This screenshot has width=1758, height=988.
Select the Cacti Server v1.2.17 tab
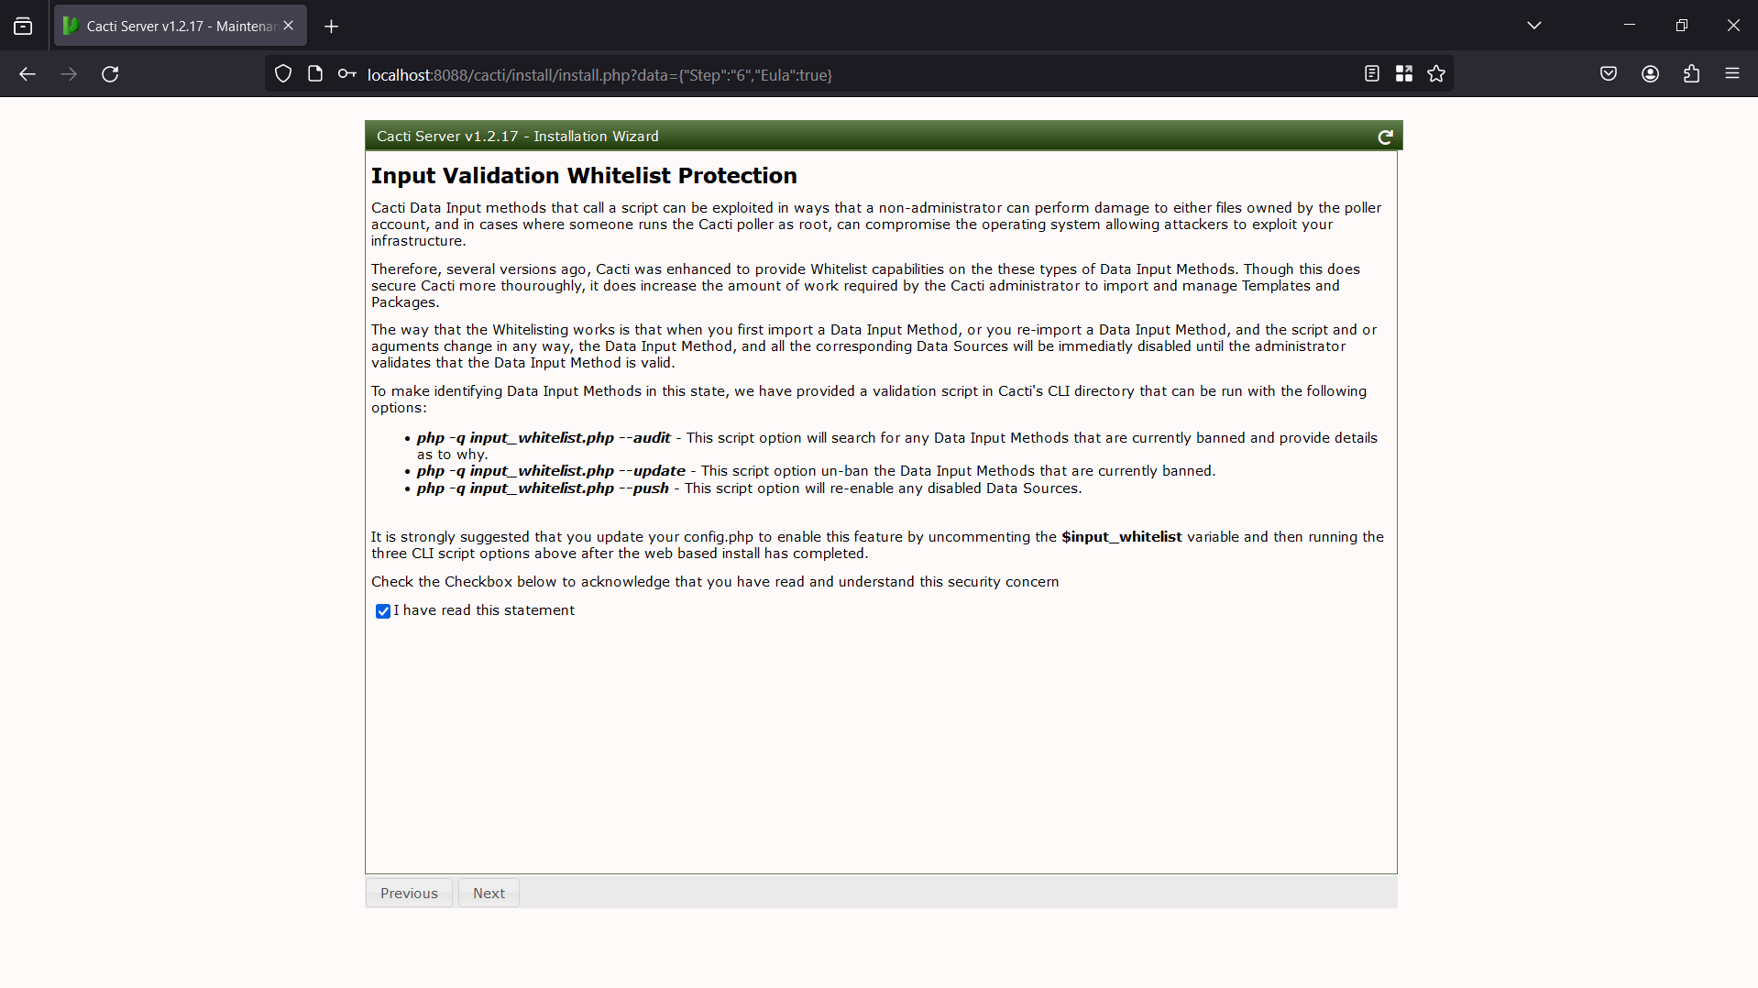click(x=181, y=26)
